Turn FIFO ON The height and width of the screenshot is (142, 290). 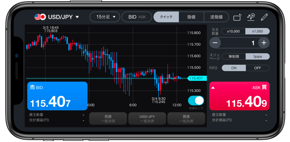[x=234, y=68]
